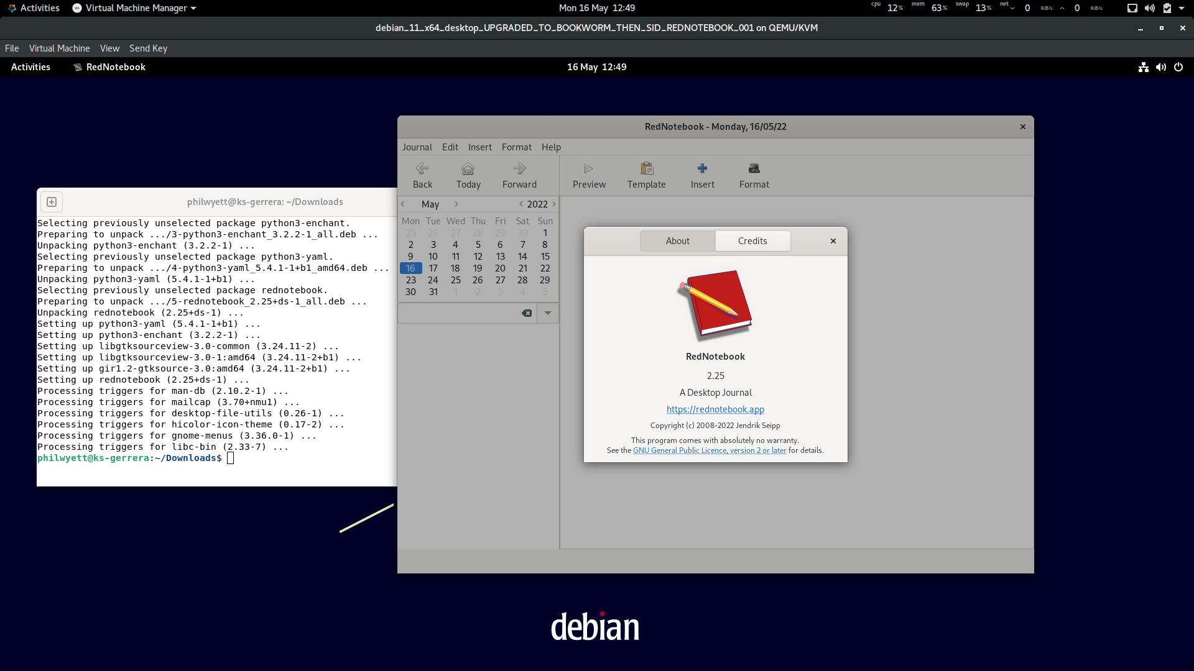Switch to the Credits tab in About dialog
The height and width of the screenshot is (671, 1194).
[752, 240]
